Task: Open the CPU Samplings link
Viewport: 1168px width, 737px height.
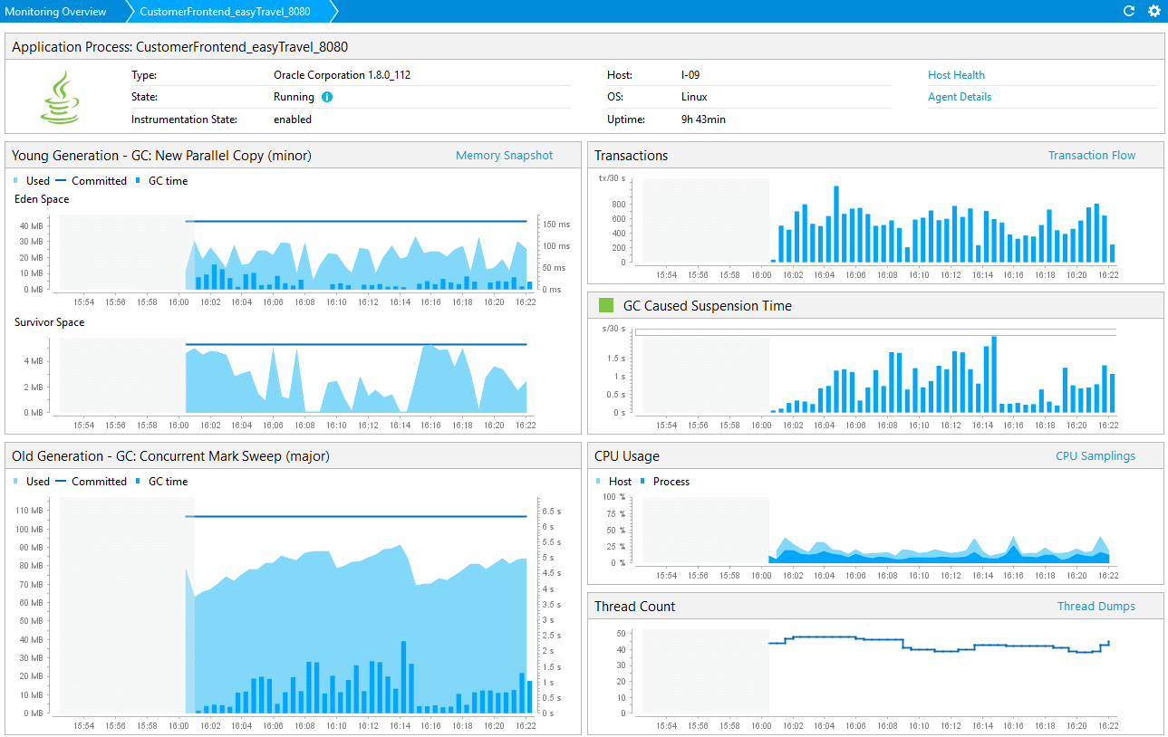Action: (1096, 456)
